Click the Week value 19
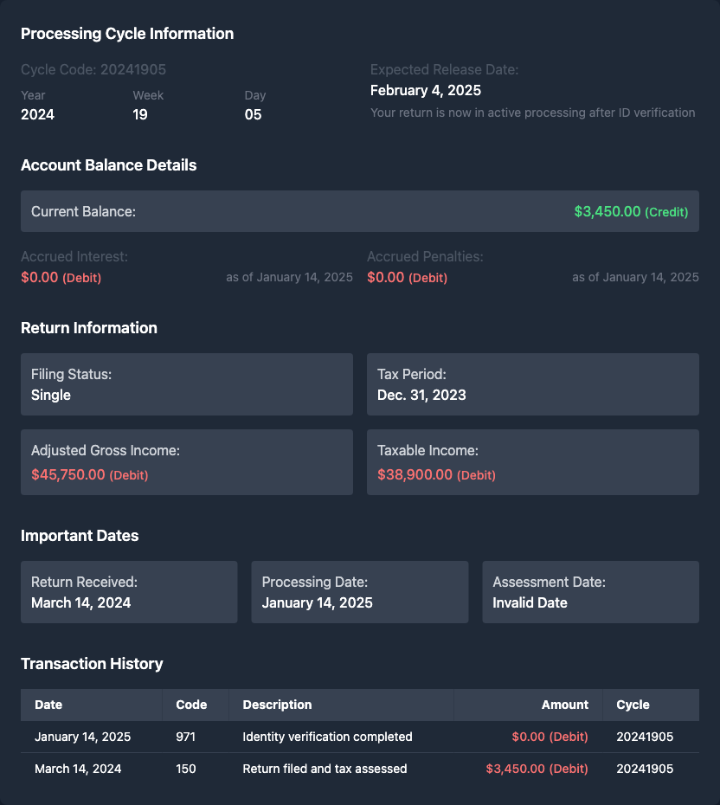The height and width of the screenshot is (805, 720). [x=140, y=114]
